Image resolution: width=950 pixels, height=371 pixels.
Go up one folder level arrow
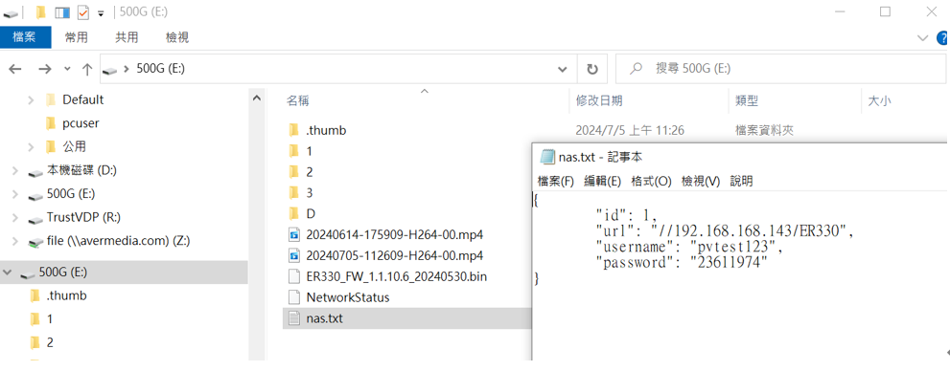pyautogui.click(x=87, y=70)
